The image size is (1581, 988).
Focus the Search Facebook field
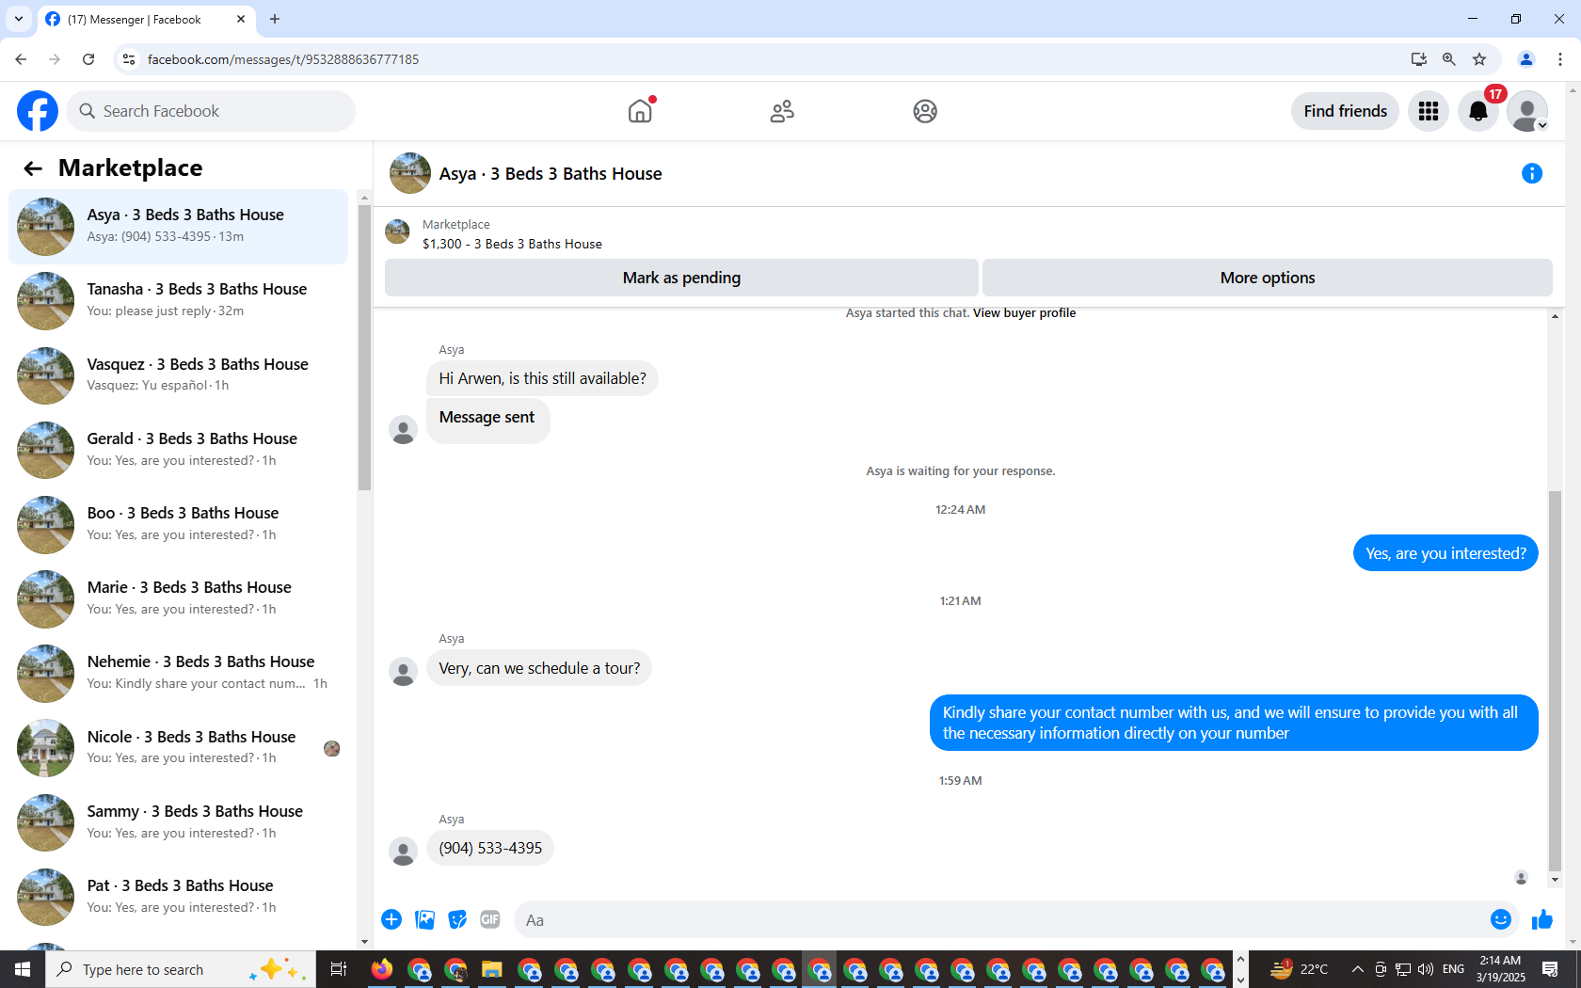pyautogui.click(x=211, y=111)
